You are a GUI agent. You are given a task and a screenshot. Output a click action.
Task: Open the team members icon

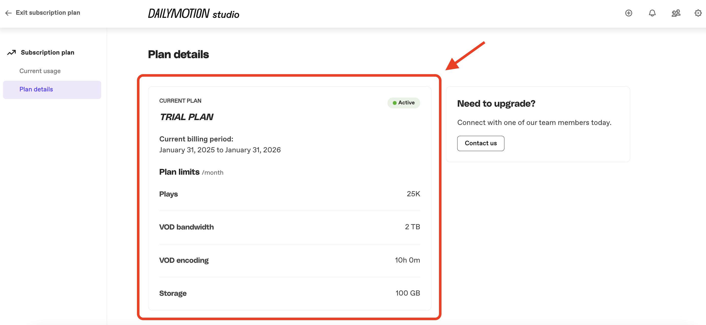[676, 13]
